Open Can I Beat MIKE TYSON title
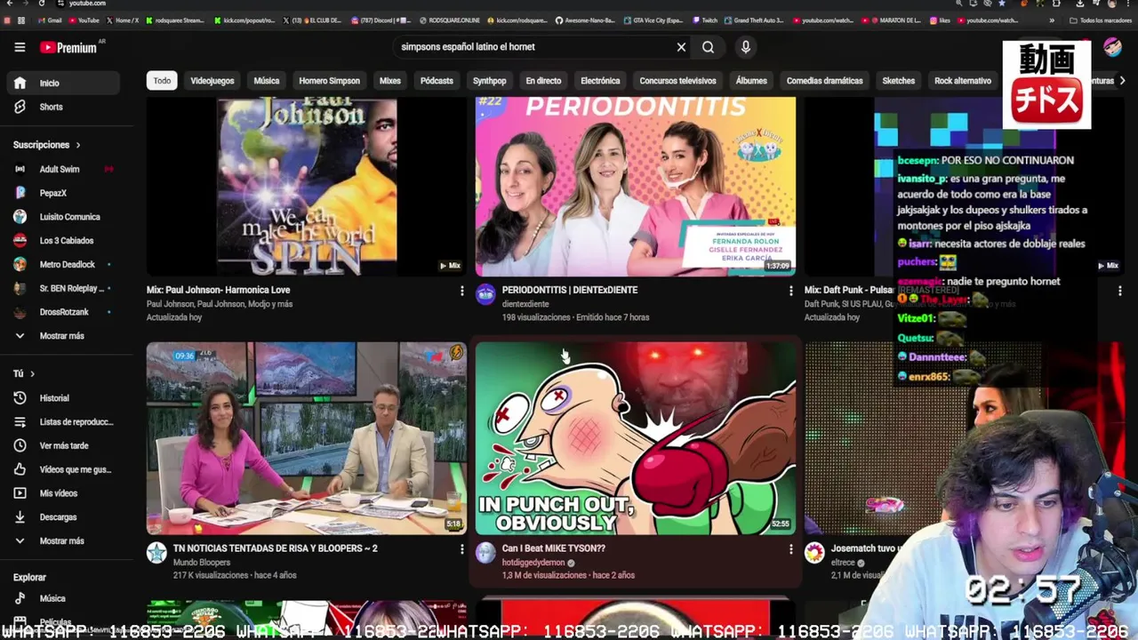1138x640 pixels. click(554, 548)
